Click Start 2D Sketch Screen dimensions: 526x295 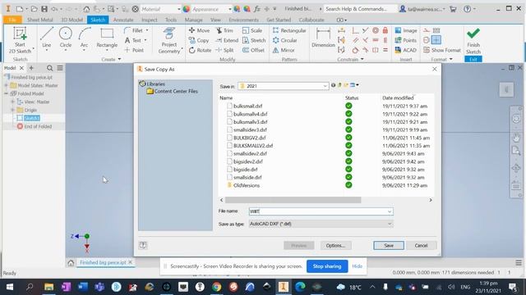(x=20, y=40)
